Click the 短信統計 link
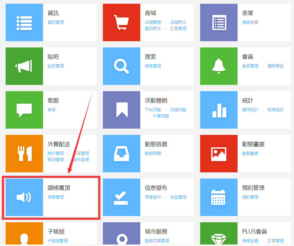 click(x=276, y=110)
